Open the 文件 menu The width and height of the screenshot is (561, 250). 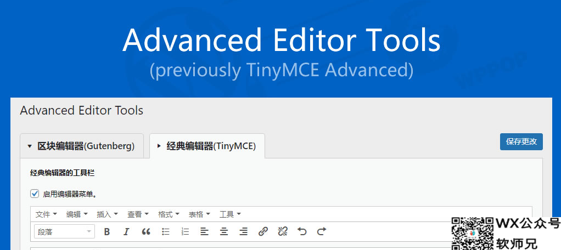(46, 214)
